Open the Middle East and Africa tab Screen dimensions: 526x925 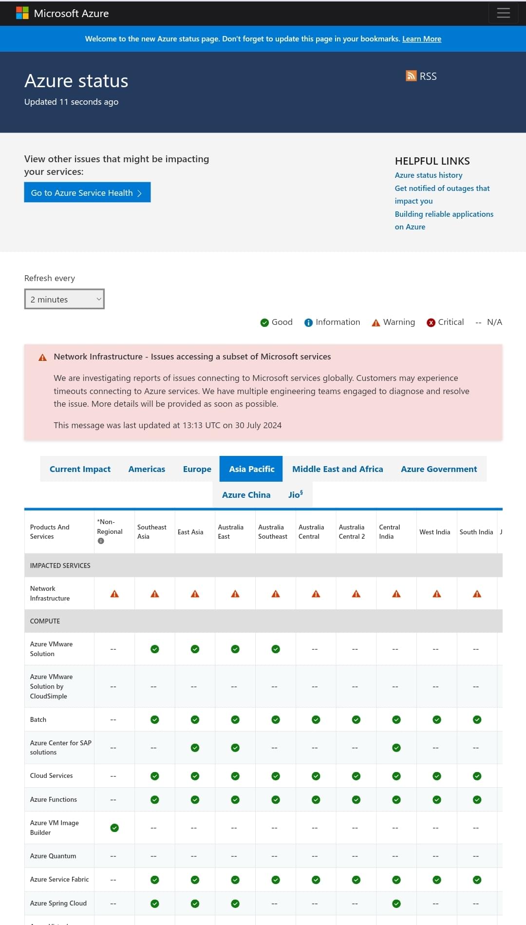[x=338, y=469]
